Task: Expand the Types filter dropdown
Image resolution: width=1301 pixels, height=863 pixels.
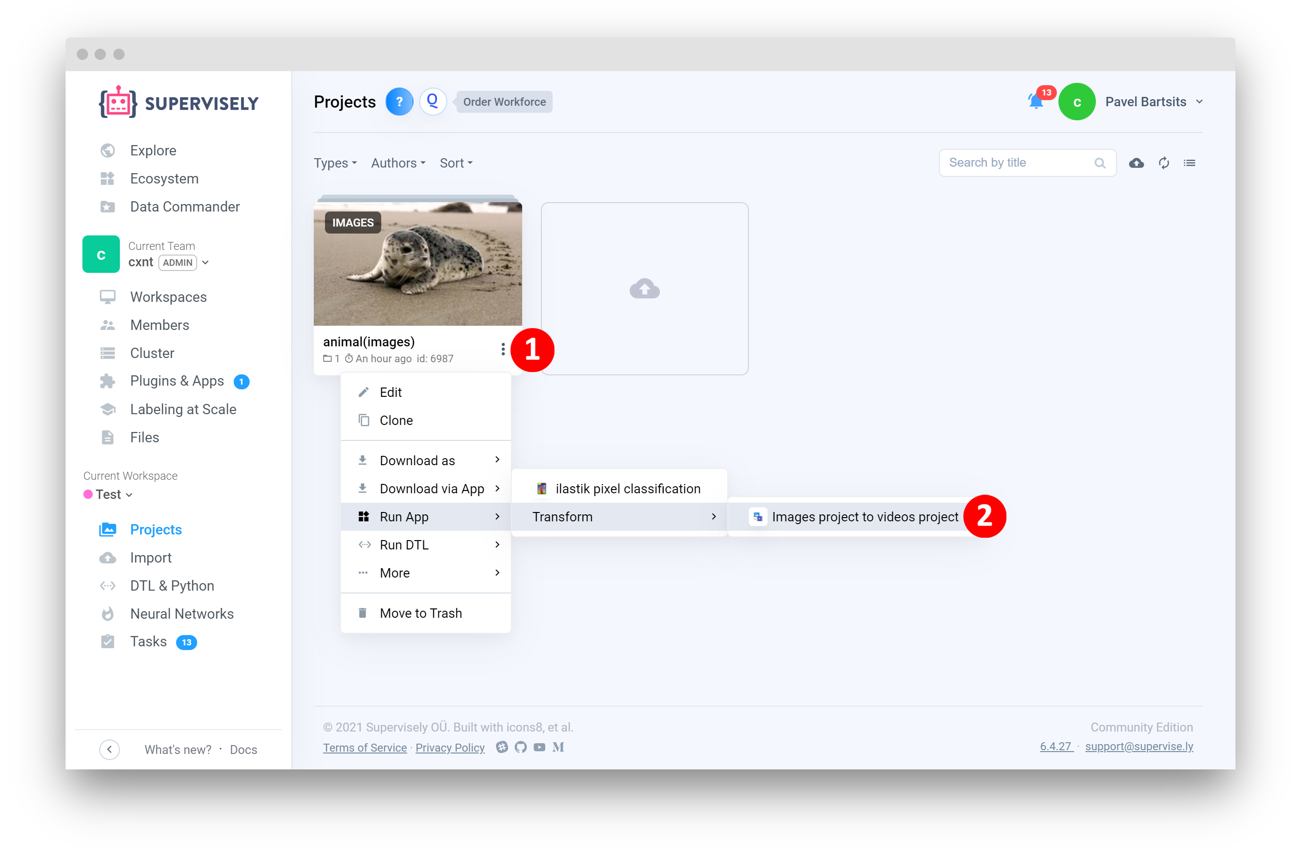Action: click(x=335, y=163)
